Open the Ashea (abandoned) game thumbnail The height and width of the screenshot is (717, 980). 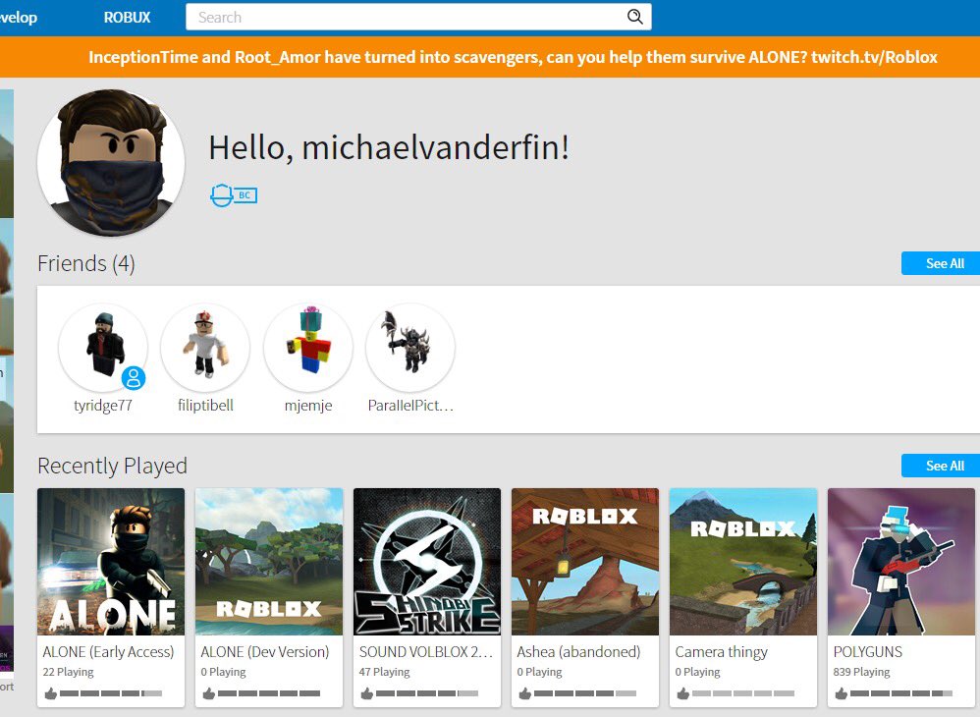click(585, 562)
